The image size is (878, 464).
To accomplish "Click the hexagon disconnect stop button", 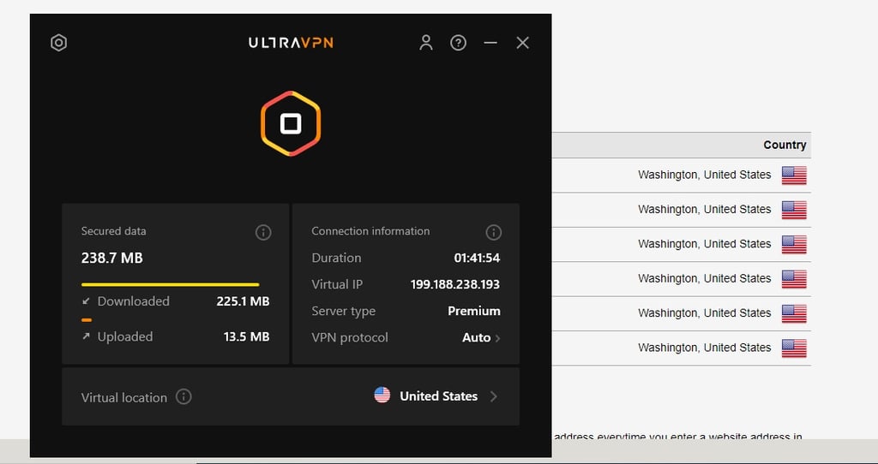I will pos(291,123).
